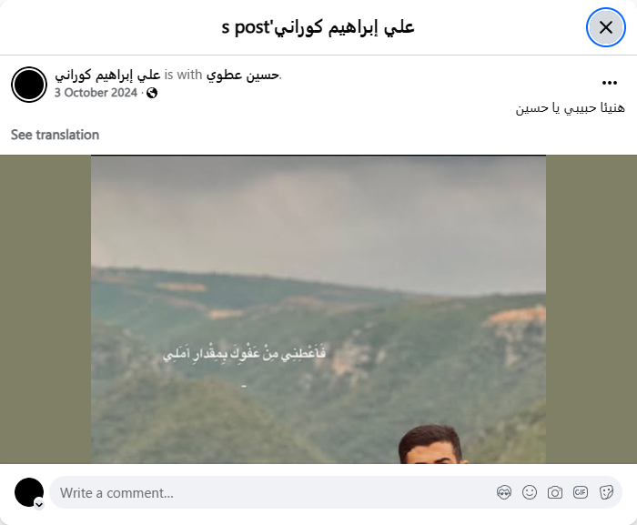The image size is (637, 525).
Task: Open the sticker picker icon
Action: point(606,492)
